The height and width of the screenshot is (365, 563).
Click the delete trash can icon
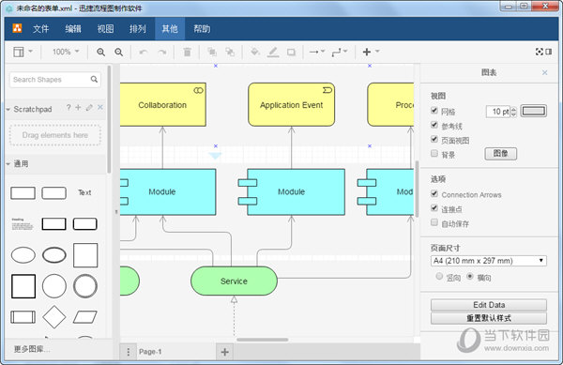pos(187,52)
